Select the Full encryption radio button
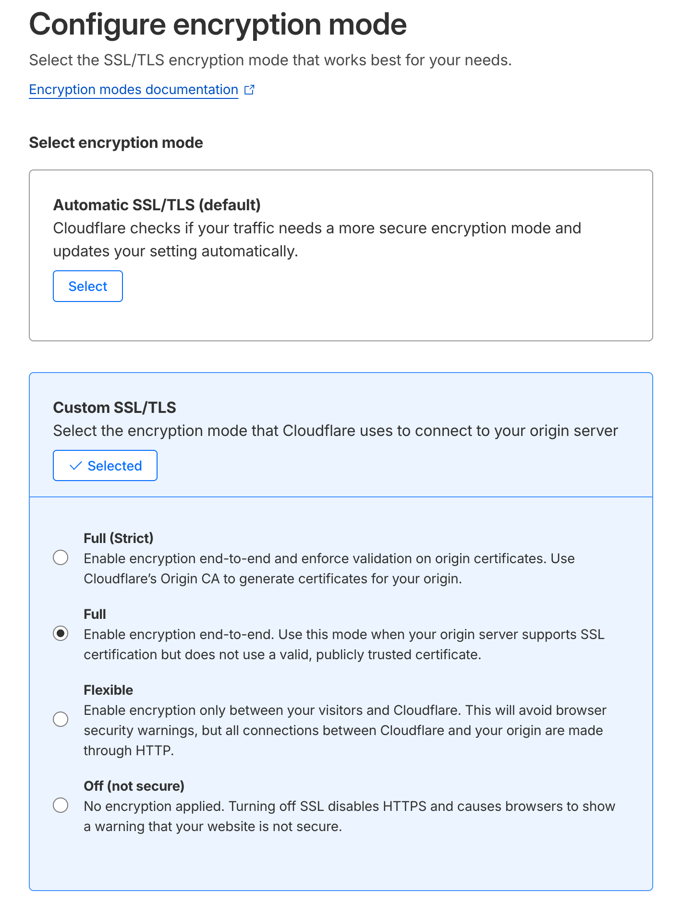682x917 pixels. (x=61, y=634)
